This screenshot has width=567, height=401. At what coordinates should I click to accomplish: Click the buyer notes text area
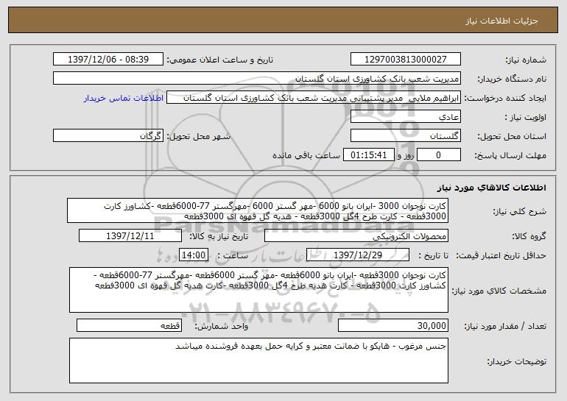coord(258,361)
